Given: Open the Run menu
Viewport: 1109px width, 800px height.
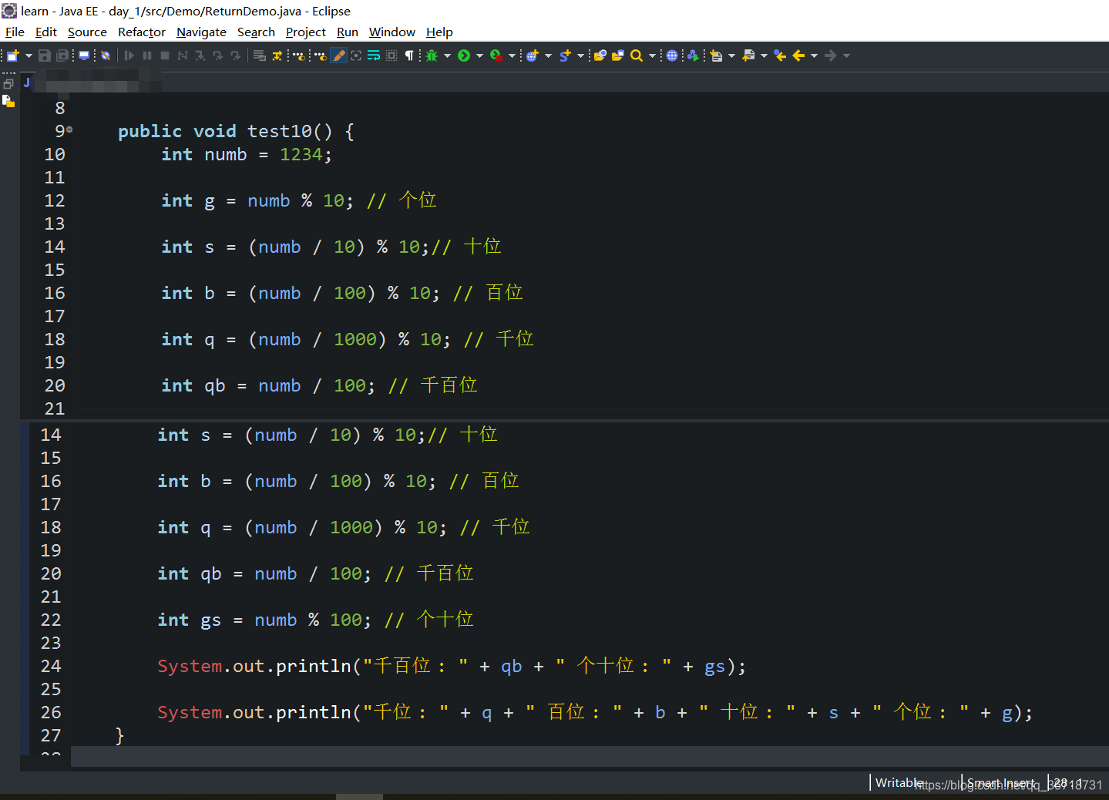Looking at the screenshot, I should pos(348,32).
